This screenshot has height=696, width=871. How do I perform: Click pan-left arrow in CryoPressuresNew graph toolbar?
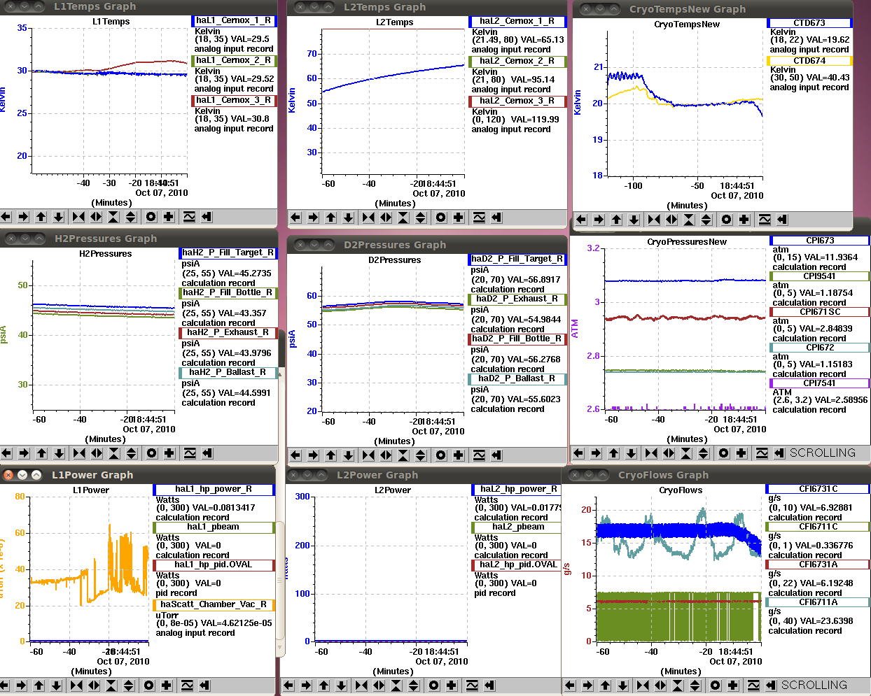tap(578, 453)
